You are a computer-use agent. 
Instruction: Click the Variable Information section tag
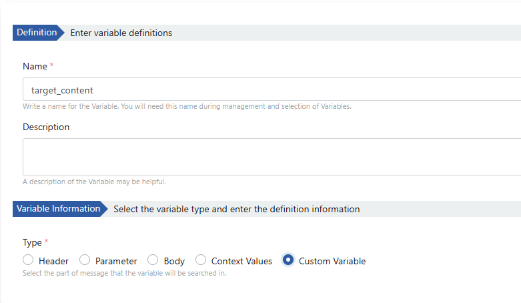coord(58,209)
